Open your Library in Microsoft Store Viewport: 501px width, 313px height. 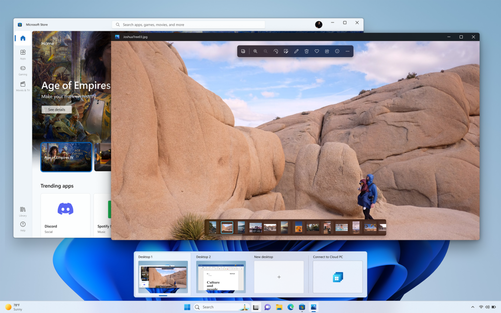23,211
